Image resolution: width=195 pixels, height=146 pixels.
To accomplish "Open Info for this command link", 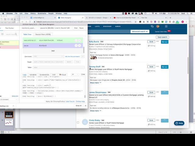I will pos(72,57).
